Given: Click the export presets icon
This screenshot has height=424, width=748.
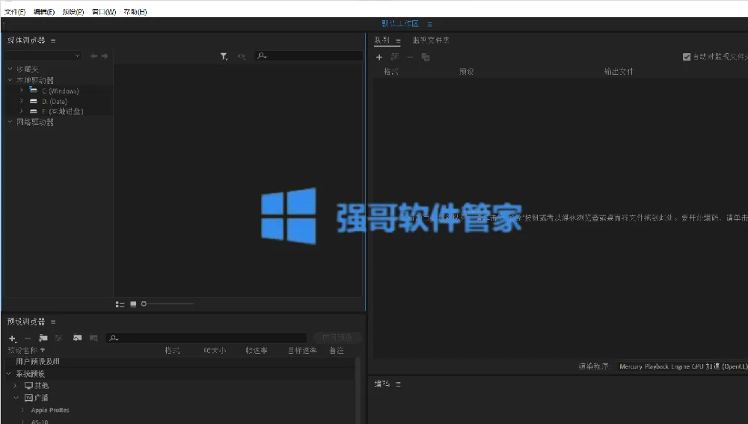Looking at the screenshot, I should (x=93, y=338).
